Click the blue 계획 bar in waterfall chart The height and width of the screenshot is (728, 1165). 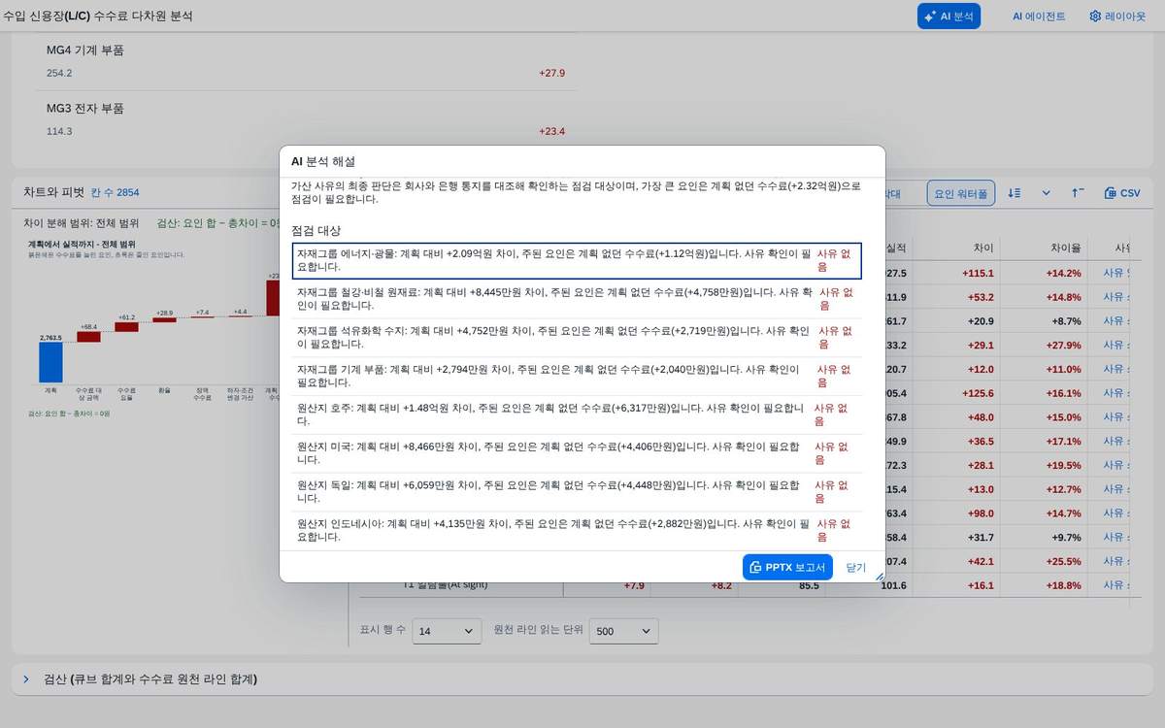click(x=50, y=362)
